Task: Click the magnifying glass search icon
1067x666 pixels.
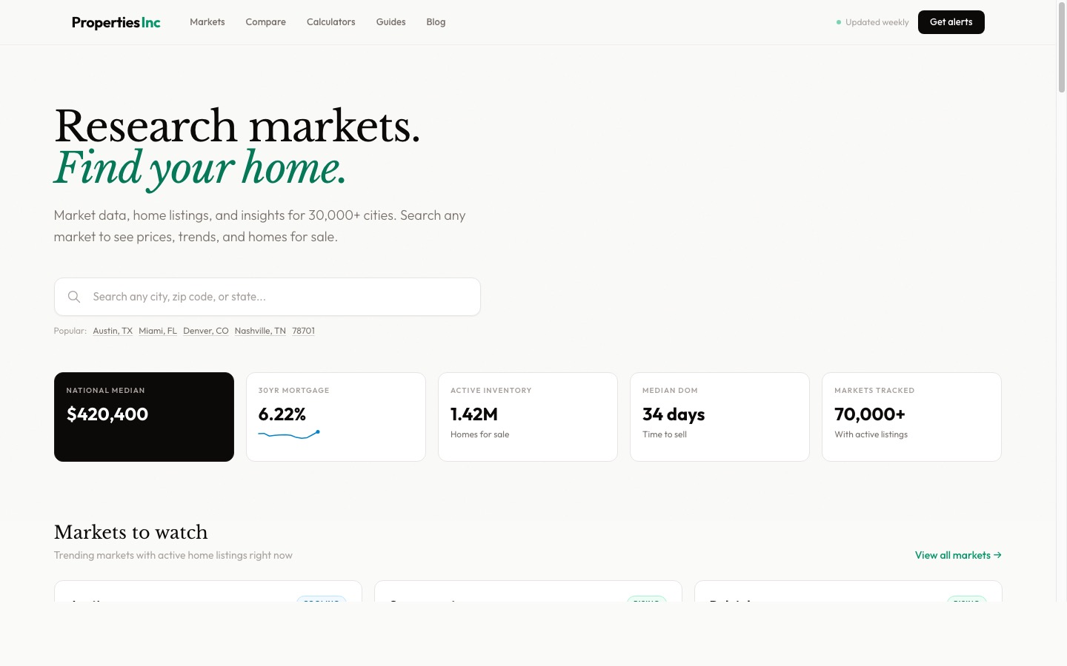Action: tap(74, 297)
